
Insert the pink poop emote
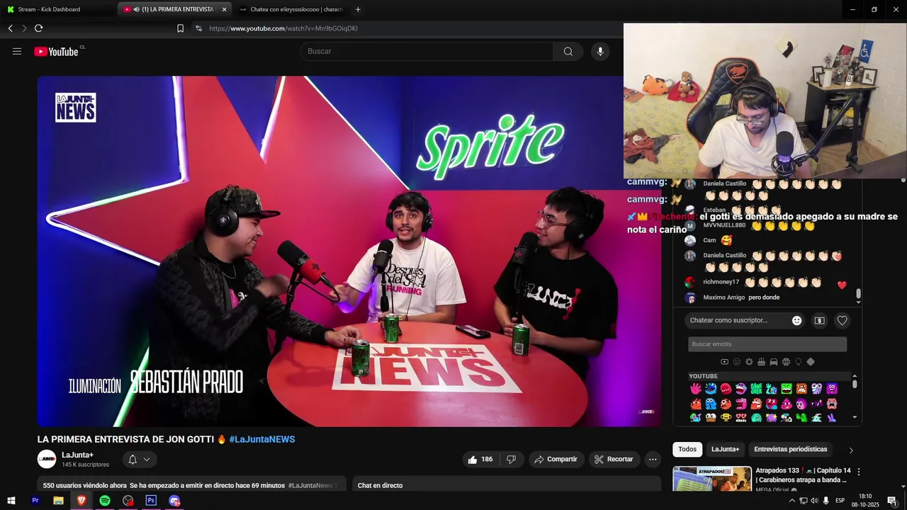(787, 404)
